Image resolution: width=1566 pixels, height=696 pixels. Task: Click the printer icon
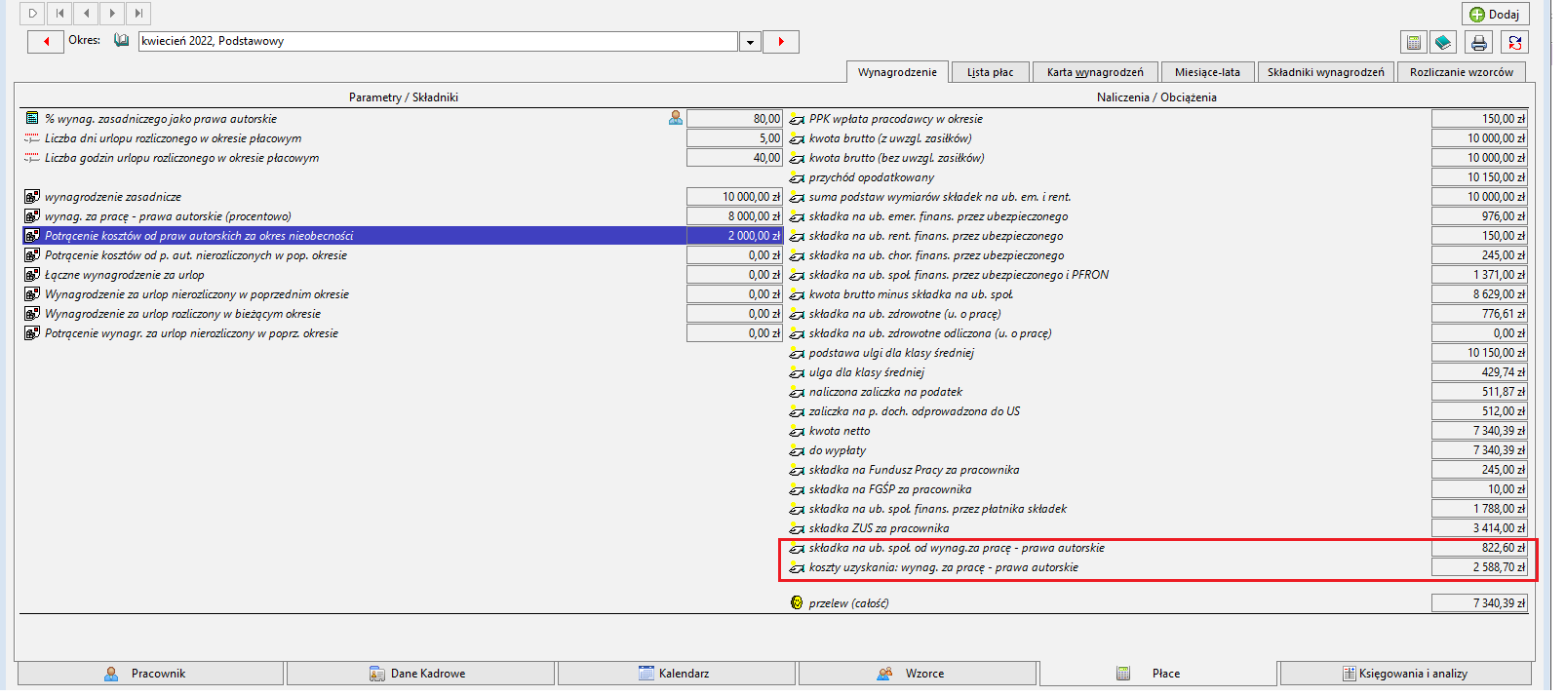click(x=1479, y=42)
